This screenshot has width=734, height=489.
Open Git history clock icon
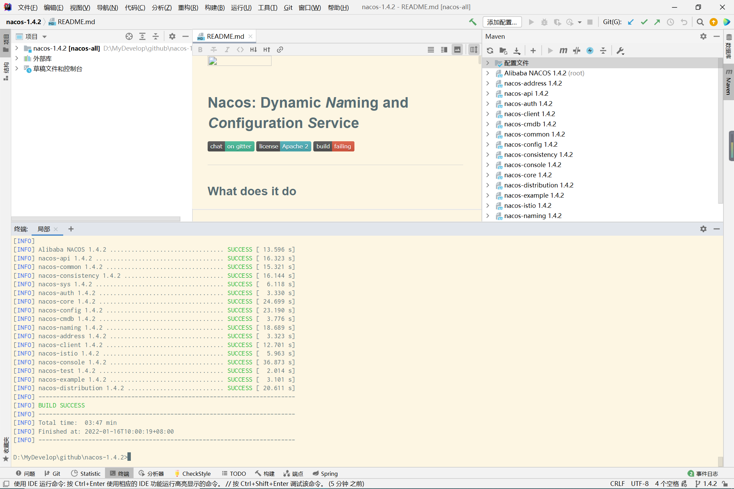pos(670,22)
